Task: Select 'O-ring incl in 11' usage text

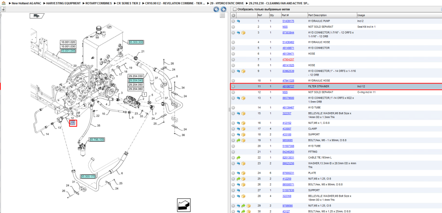Action: click(x=367, y=92)
